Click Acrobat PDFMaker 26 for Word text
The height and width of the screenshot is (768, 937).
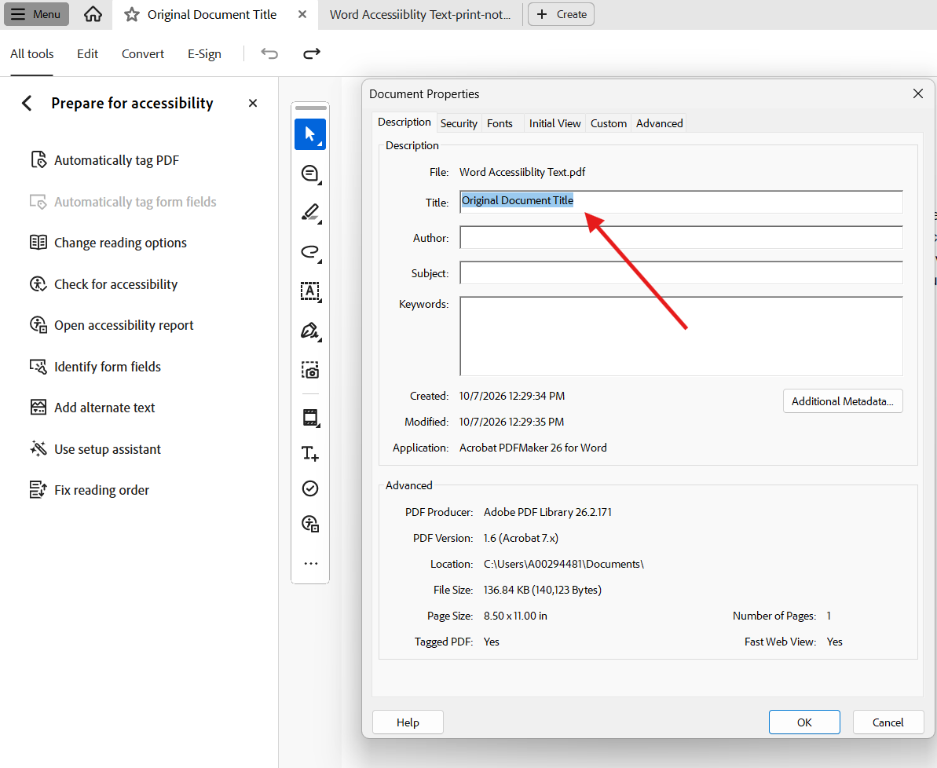[533, 448]
